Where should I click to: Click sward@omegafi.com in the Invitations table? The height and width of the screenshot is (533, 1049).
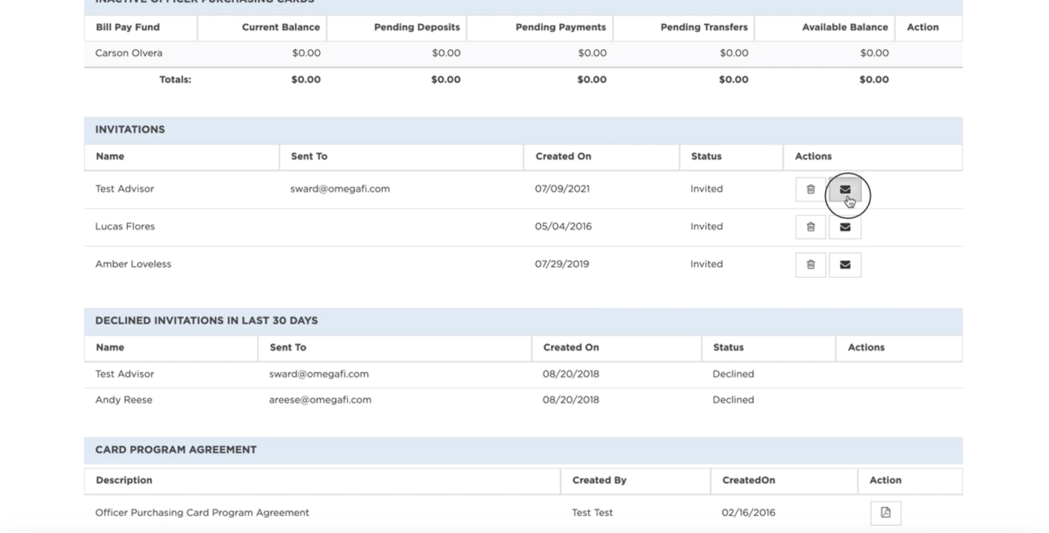point(340,189)
